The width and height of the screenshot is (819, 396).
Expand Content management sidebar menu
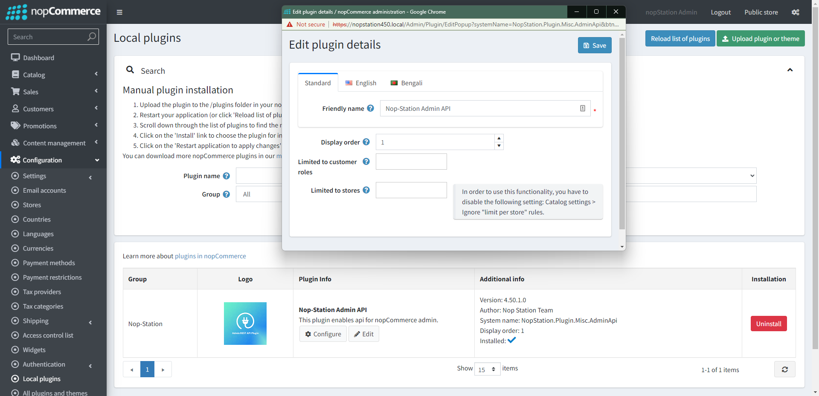(x=53, y=143)
